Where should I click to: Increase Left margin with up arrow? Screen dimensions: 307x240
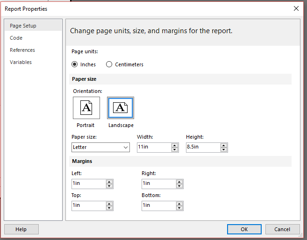[x=109, y=182]
